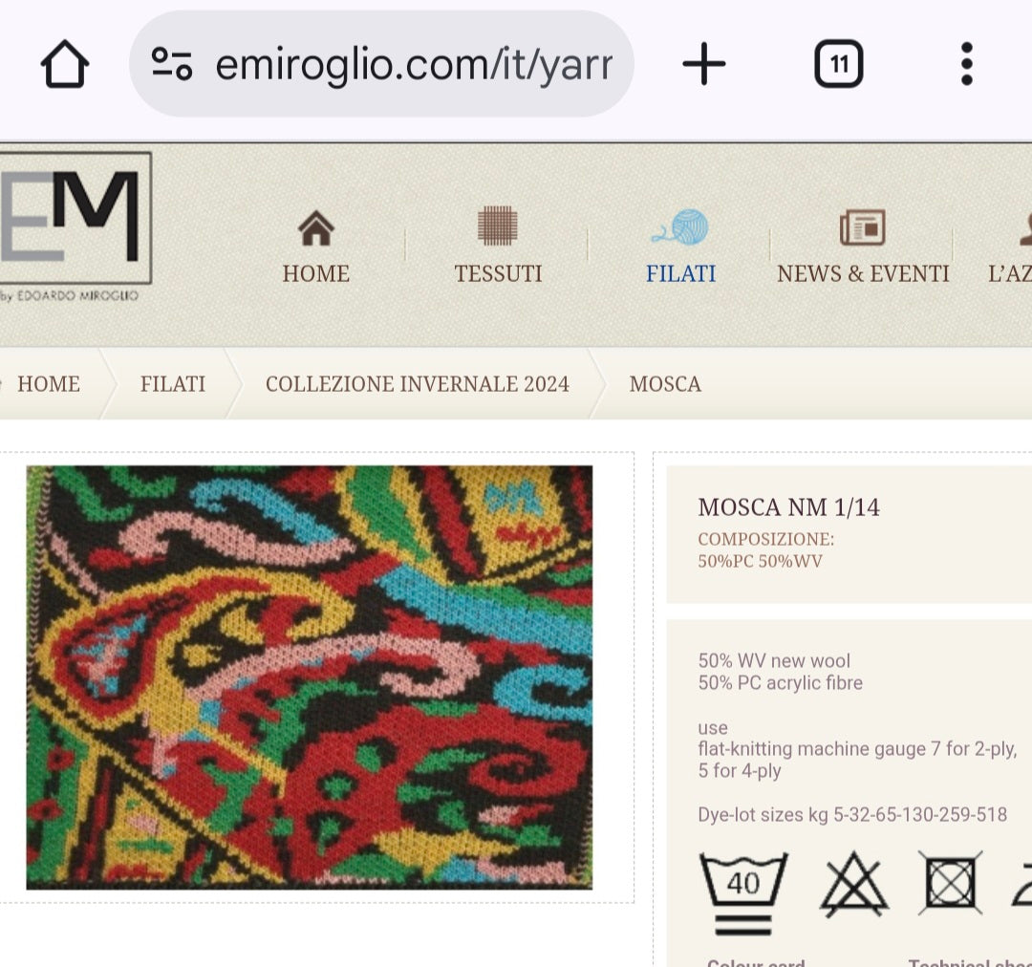1032x967 pixels.
Task: Click the do-not-bleach triangle symbol
Action: 853,884
